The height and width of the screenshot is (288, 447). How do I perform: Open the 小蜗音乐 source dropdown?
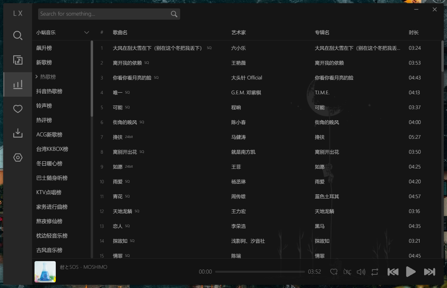pyautogui.click(x=62, y=32)
